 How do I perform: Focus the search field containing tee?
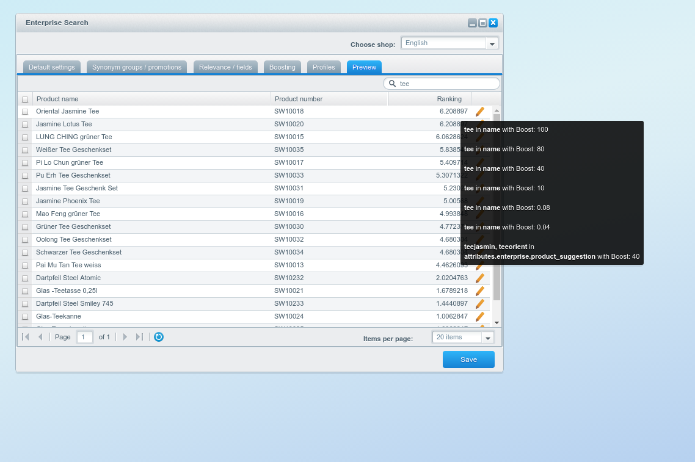coord(447,84)
